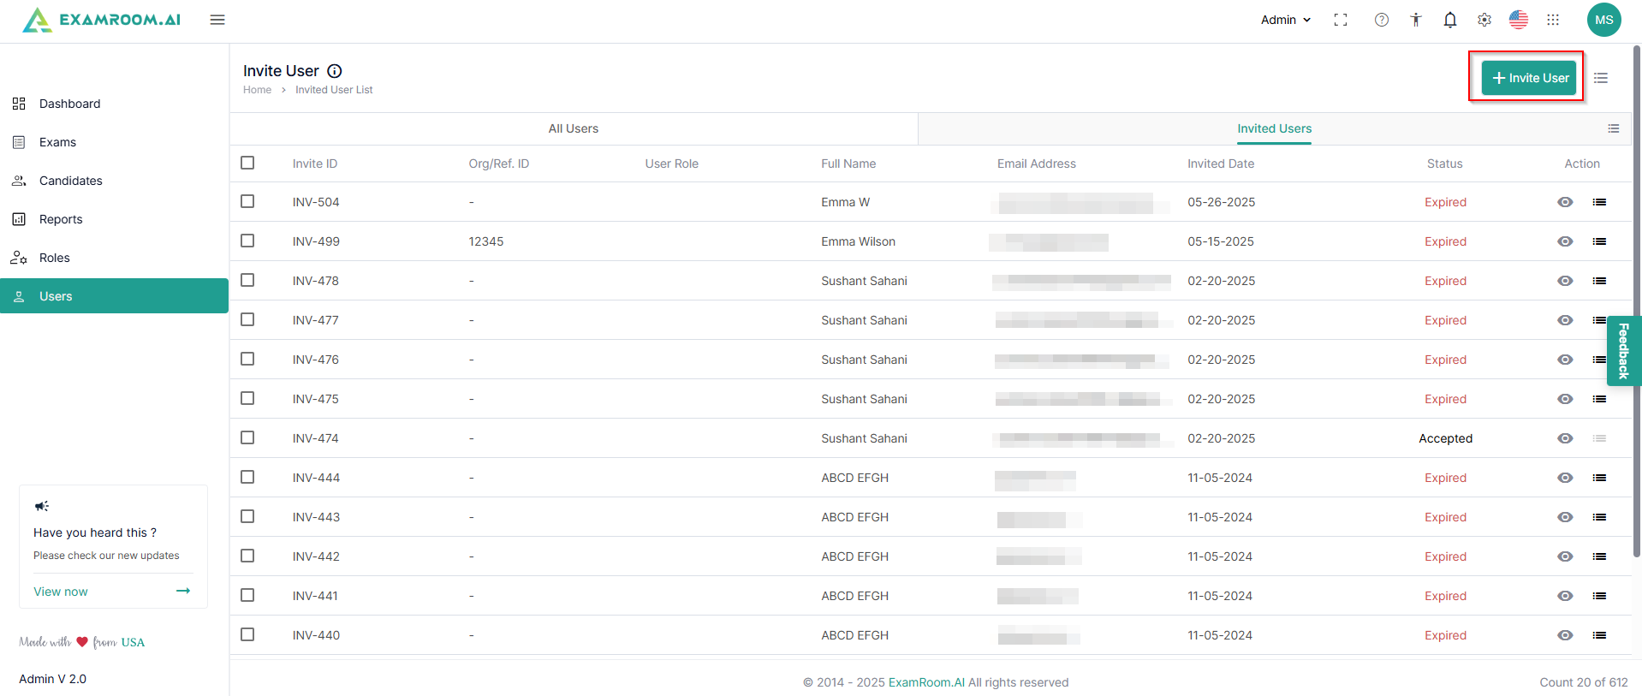Open action menu for INV-444
Screen dimensions: 1642x696
click(x=1599, y=478)
